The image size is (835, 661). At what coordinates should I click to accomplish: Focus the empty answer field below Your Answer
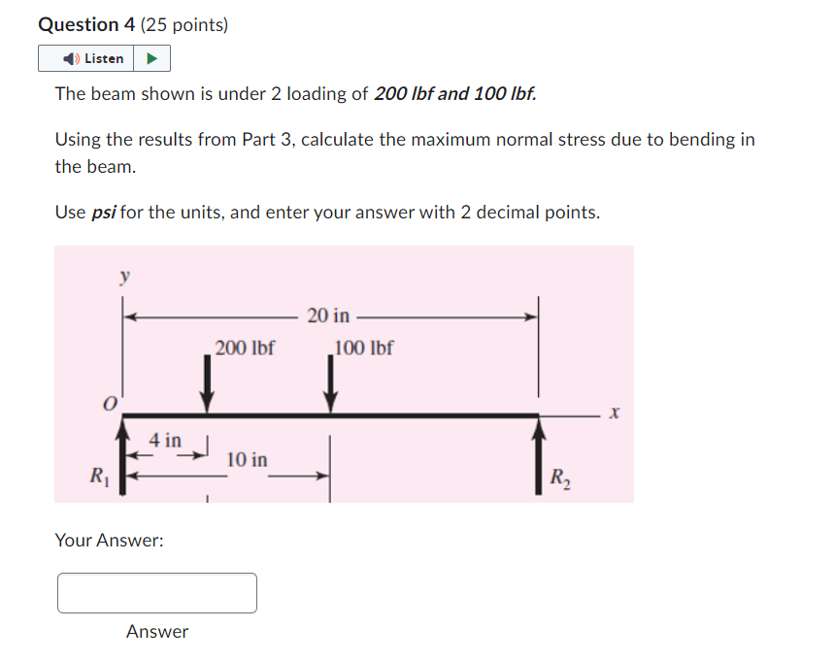pos(157,592)
